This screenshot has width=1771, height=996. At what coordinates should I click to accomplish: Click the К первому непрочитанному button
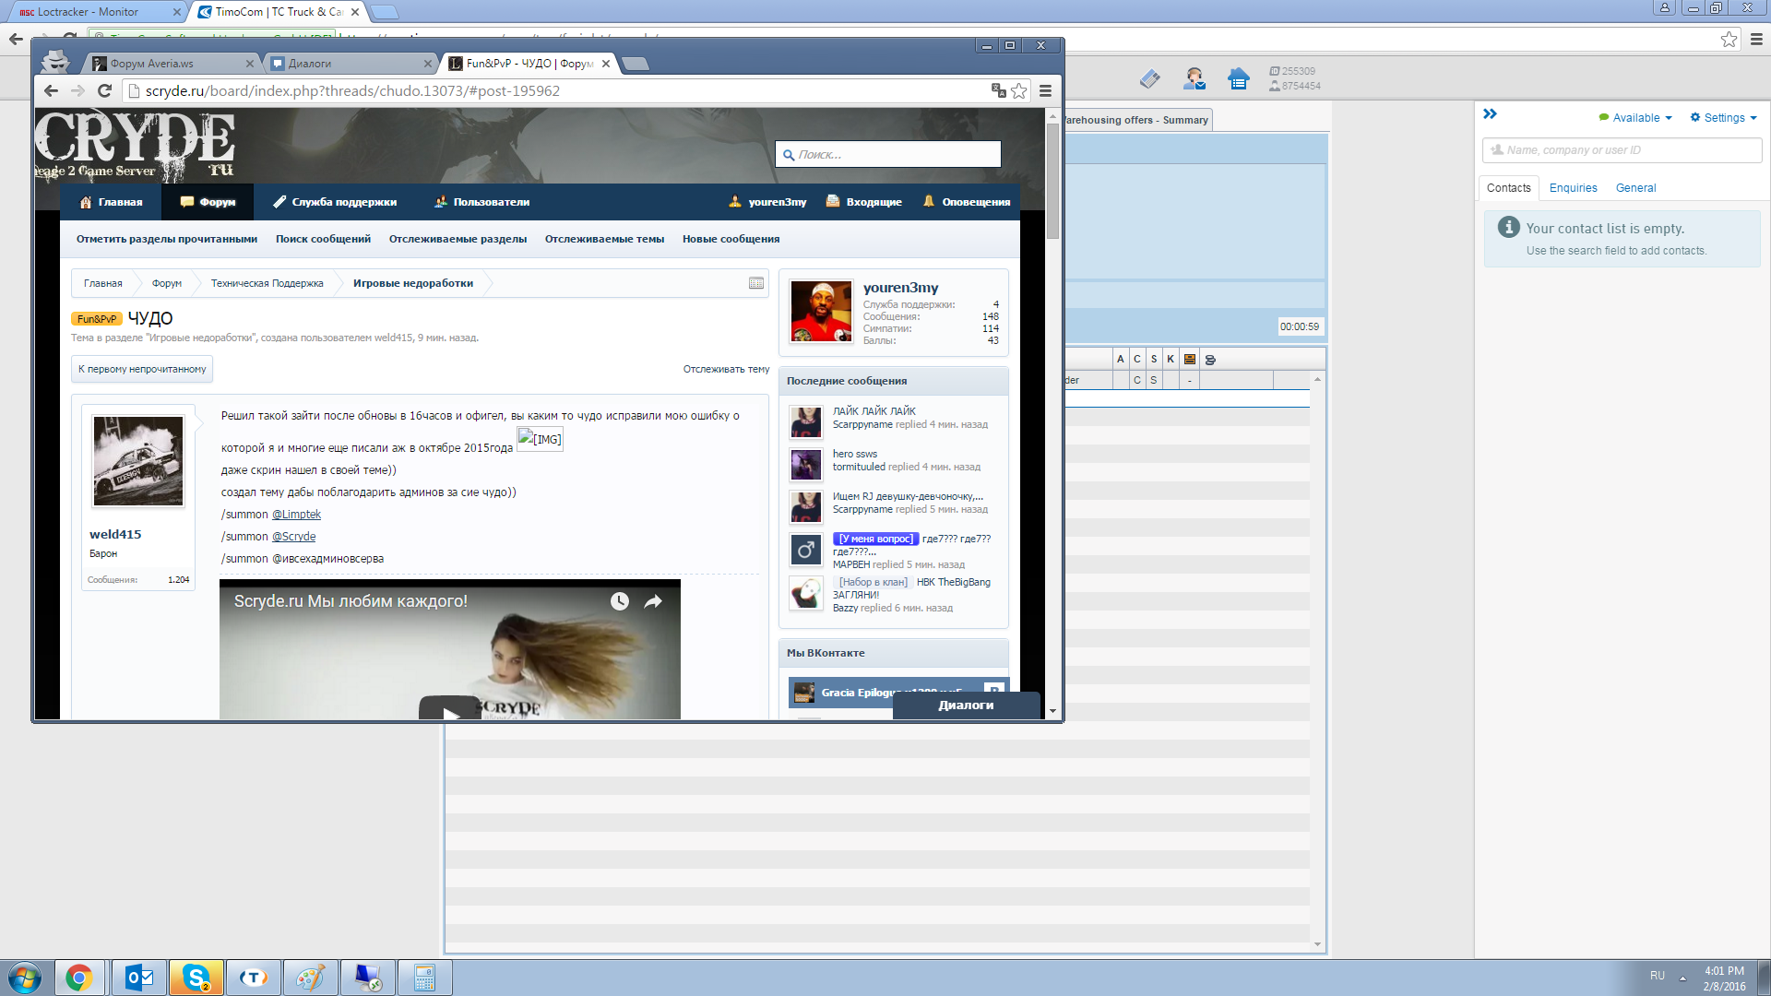[142, 369]
